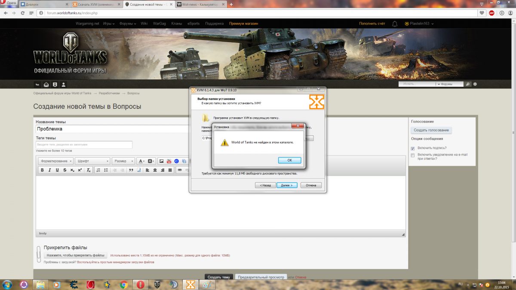Open the Шрифт font dropdown
The image size is (516, 290).
click(x=92, y=161)
